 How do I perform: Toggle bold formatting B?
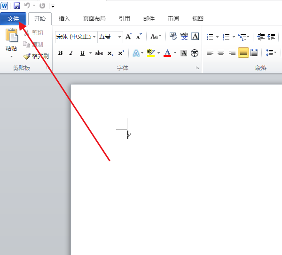coord(61,53)
